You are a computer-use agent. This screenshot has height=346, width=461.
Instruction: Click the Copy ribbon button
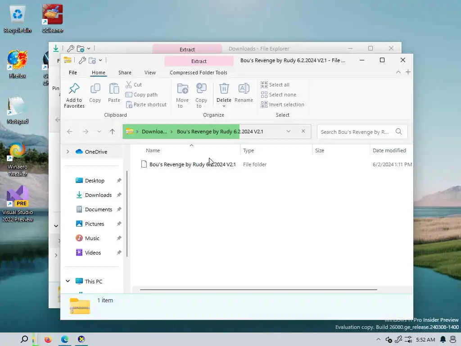[95, 93]
